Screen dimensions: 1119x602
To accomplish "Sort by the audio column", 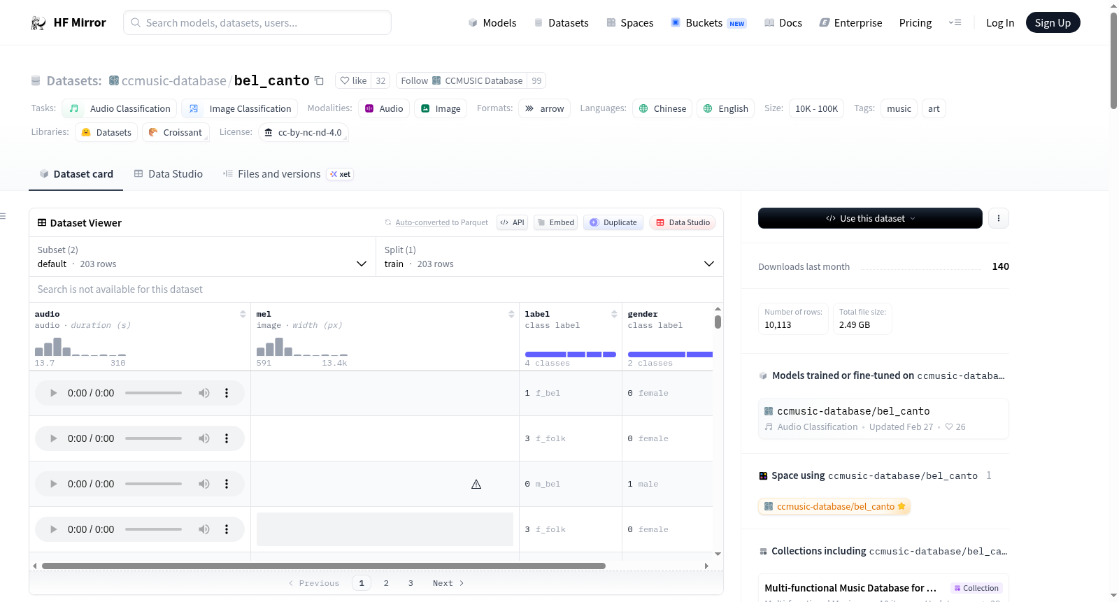I will (243, 314).
